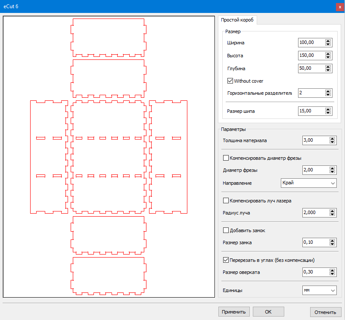Check the Добавить замок checkbox
345x320 pixels.
point(226,230)
